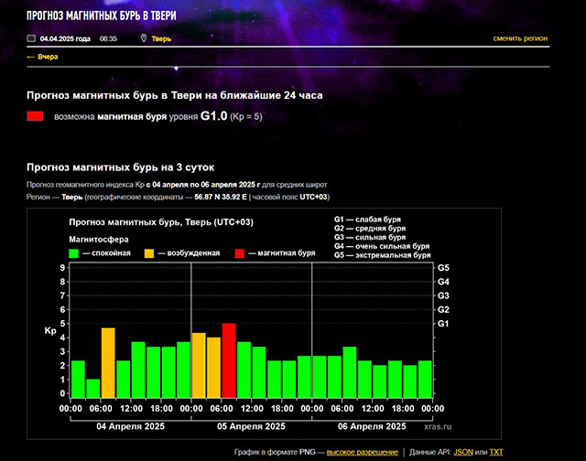This screenshot has height=461, width=586.
Task: Click chart title Прогноз магнитных бурь, Тверь (UTC+03)
Action: [x=161, y=222]
